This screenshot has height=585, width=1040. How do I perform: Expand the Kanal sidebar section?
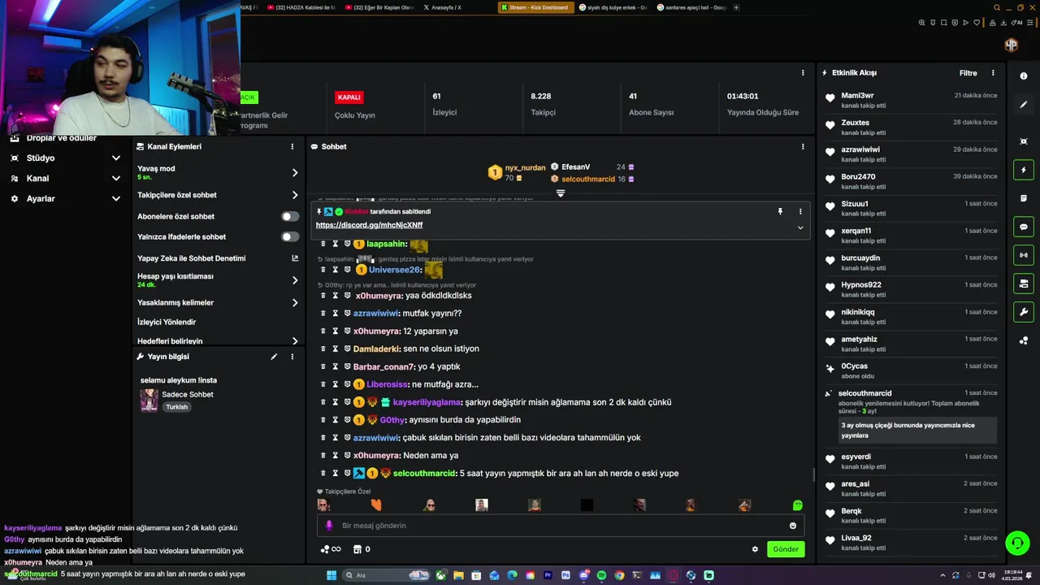pyautogui.click(x=115, y=178)
